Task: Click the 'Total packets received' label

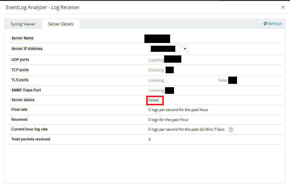Action: (x=31, y=139)
